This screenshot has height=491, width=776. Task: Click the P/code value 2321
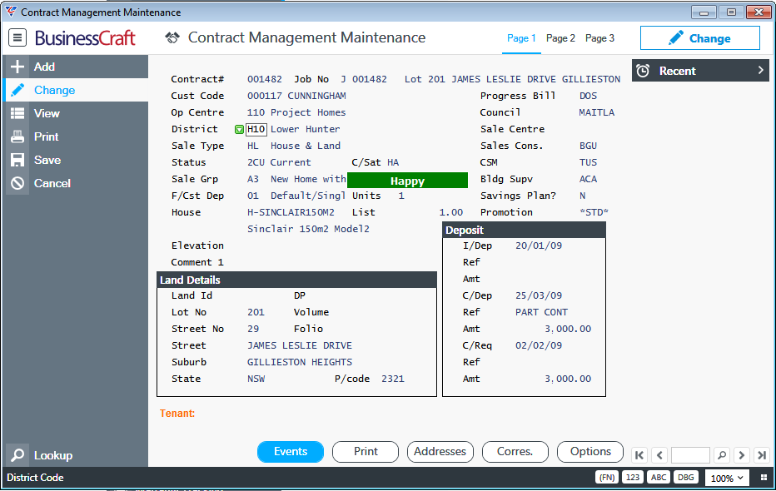coord(393,379)
